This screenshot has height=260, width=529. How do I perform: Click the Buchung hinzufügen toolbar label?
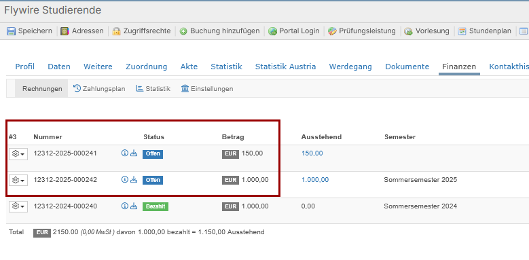pyautogui.click(x=225, y=31)
